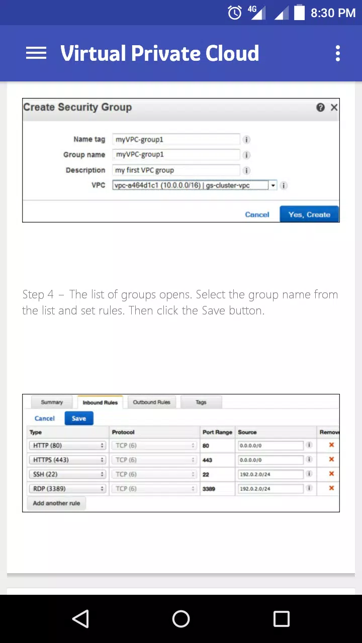Image resolution: width=362 pixels, height=643 pixels.
Task: Click the 'Type' column header
Action: tap(36, 432)
